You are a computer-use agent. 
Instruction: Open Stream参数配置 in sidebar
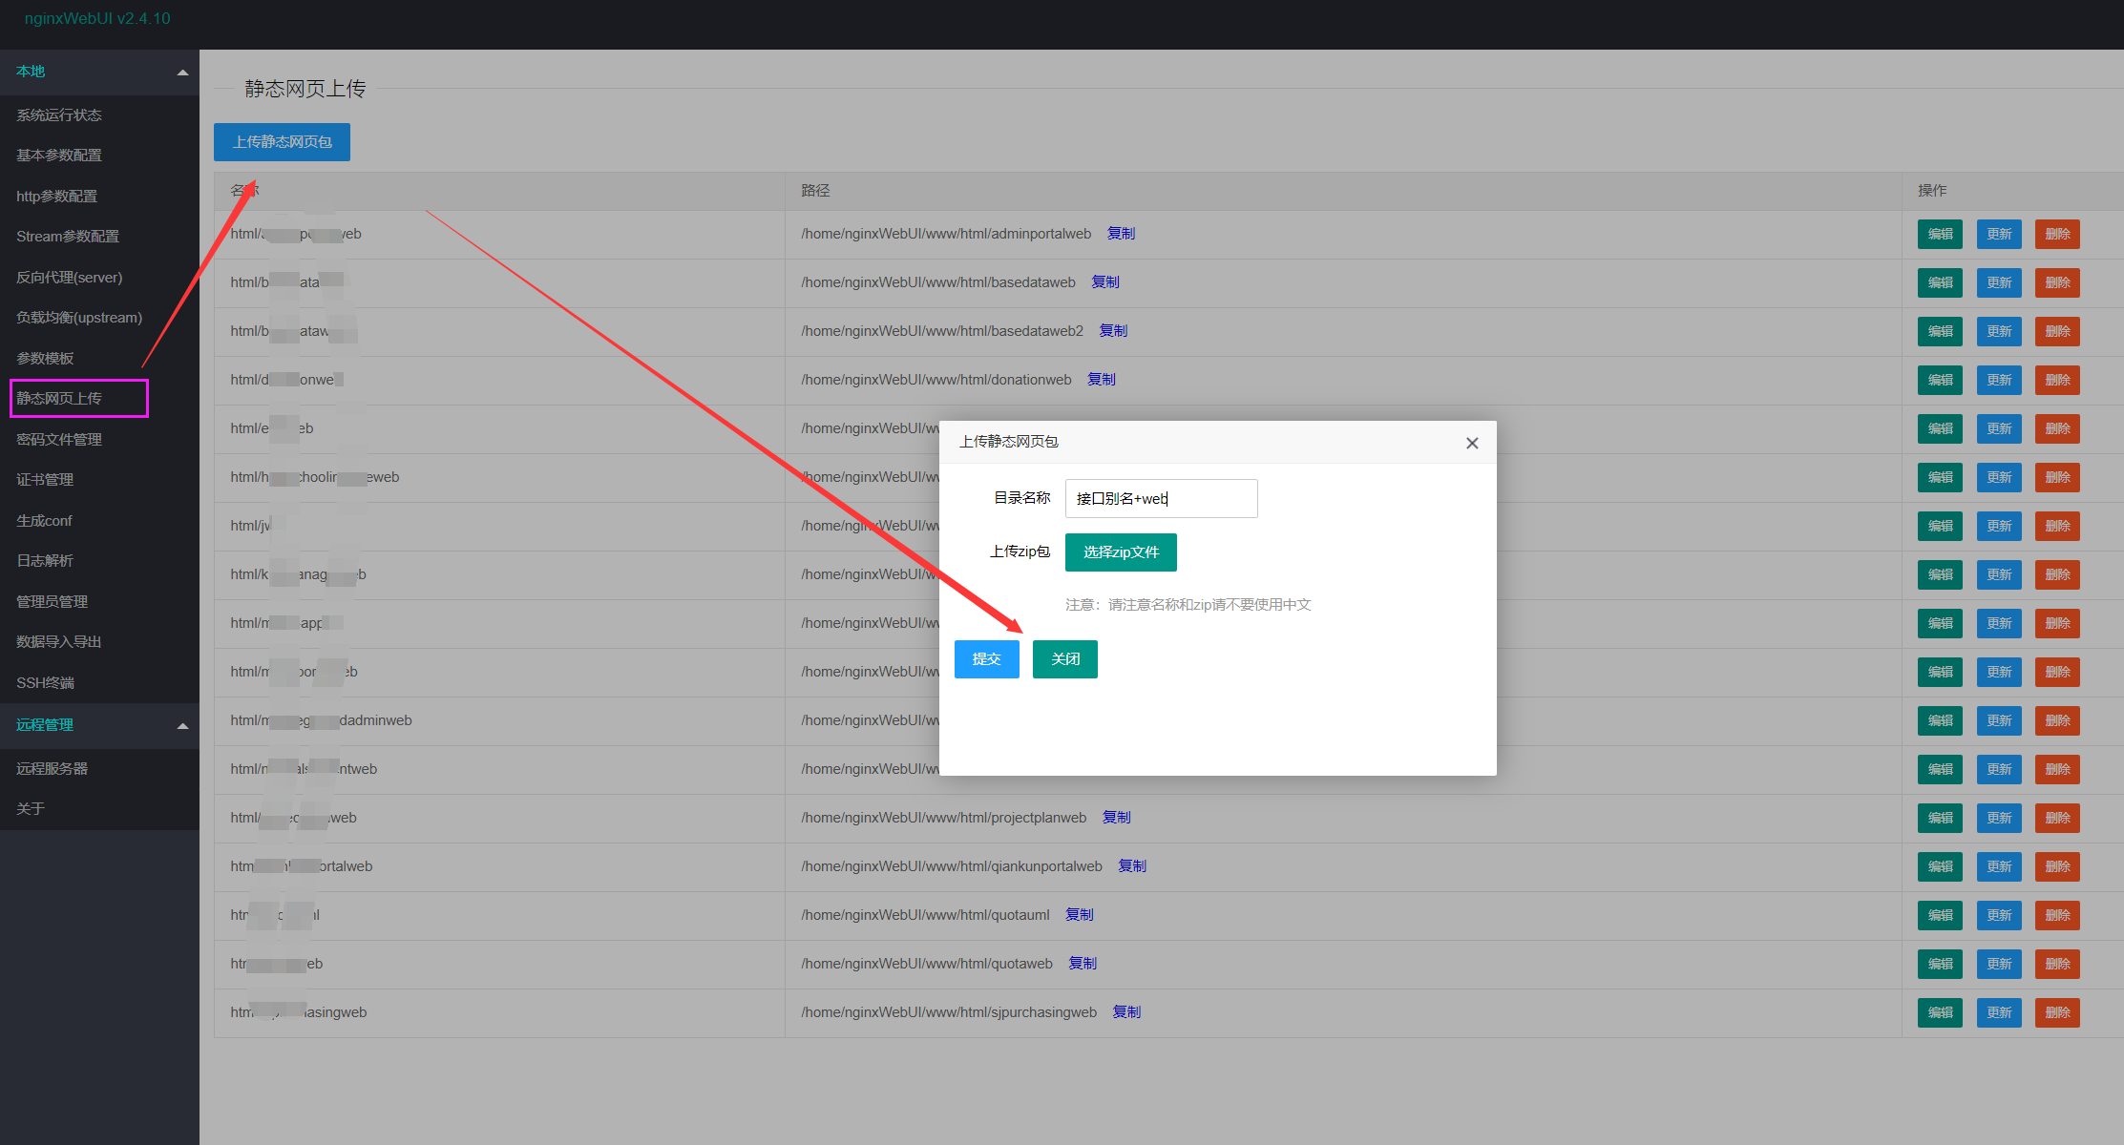coord(68,237)
